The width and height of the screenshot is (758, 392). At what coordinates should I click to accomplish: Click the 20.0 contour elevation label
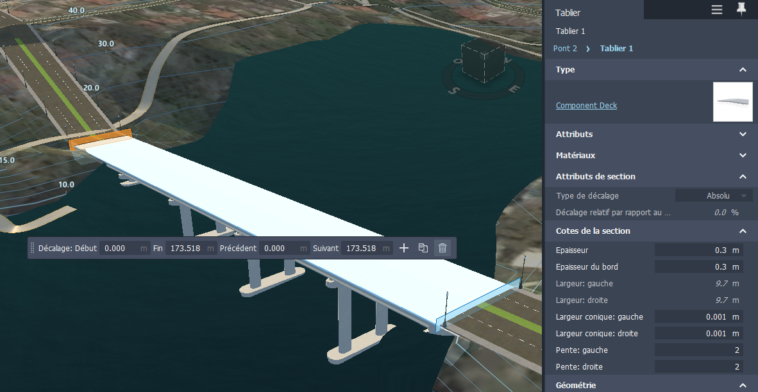click(x=91, y=88)
